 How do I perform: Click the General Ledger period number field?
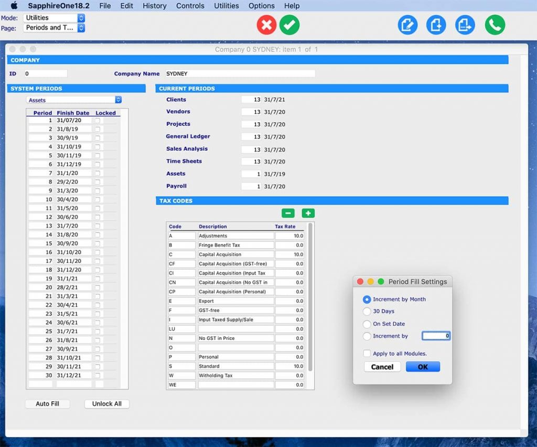coord(251,136)
